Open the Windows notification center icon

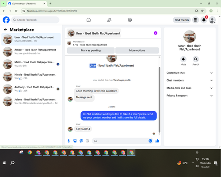(x=216, y=163)
